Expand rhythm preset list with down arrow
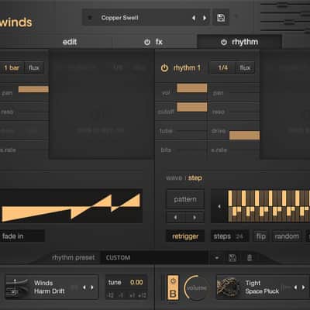 click(217, 258)
